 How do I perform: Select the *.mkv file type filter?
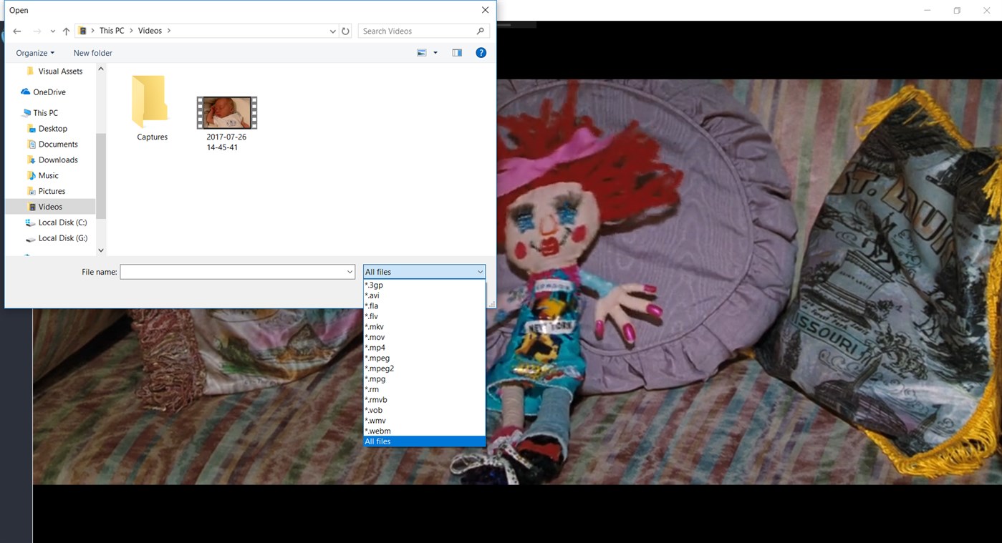click(x=375, y=326)
